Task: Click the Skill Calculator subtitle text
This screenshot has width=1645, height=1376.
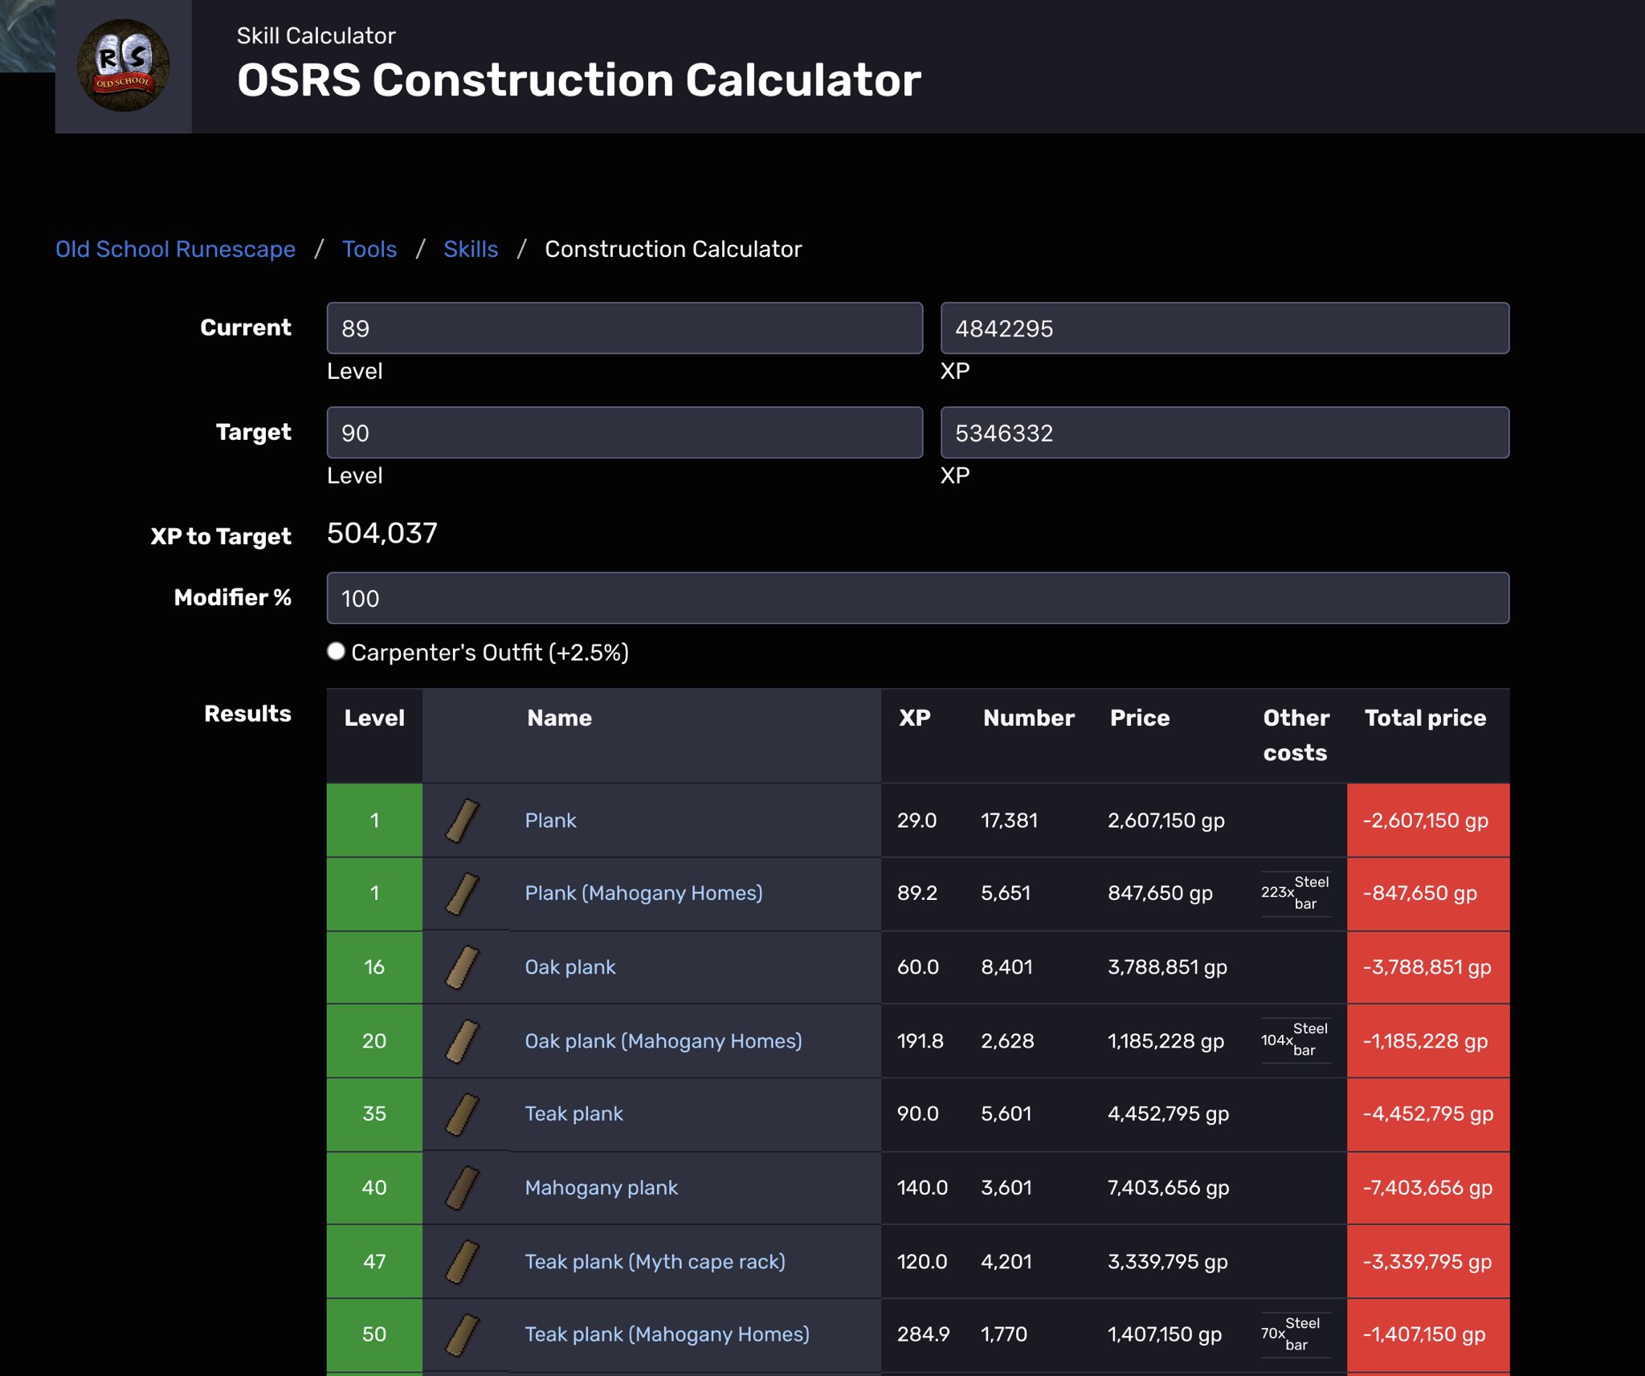Action: pyautogui.click(x=316, y=35)
